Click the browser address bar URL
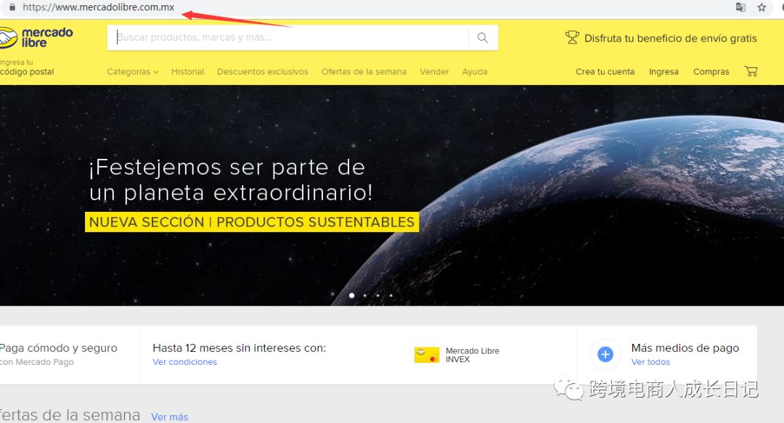This screenshot has height=423, width=784. click(99, 7)
